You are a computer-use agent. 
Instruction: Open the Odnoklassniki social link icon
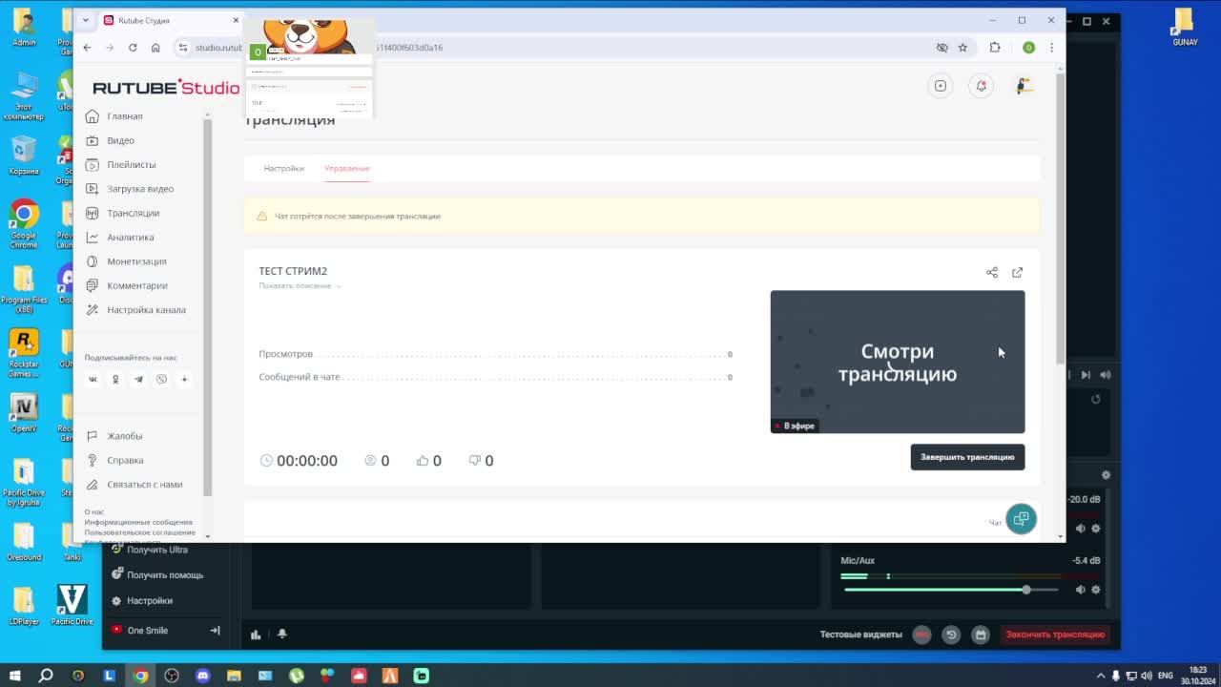click(115, 379)
